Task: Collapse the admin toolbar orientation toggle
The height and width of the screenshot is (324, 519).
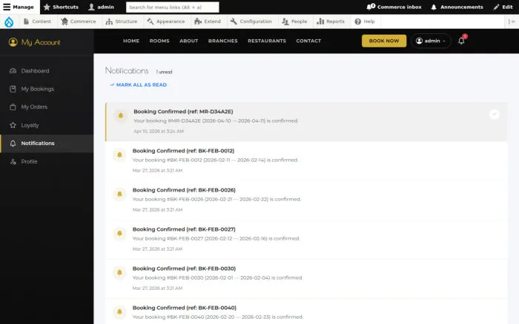Action: click(x=512, y=21)
